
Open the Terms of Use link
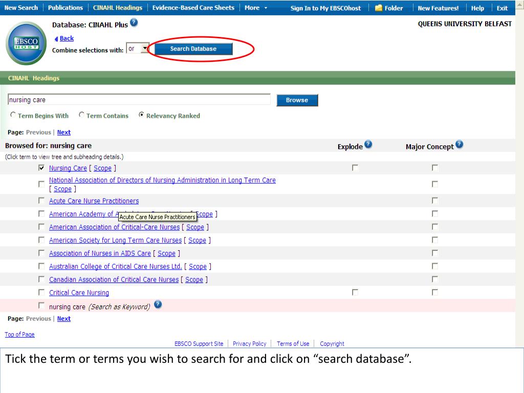coord(293,343)
